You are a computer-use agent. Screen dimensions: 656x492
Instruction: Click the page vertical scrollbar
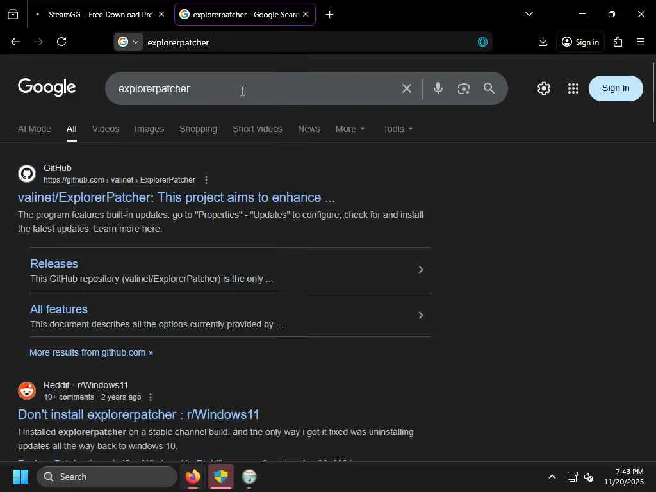tap(653, 92)
